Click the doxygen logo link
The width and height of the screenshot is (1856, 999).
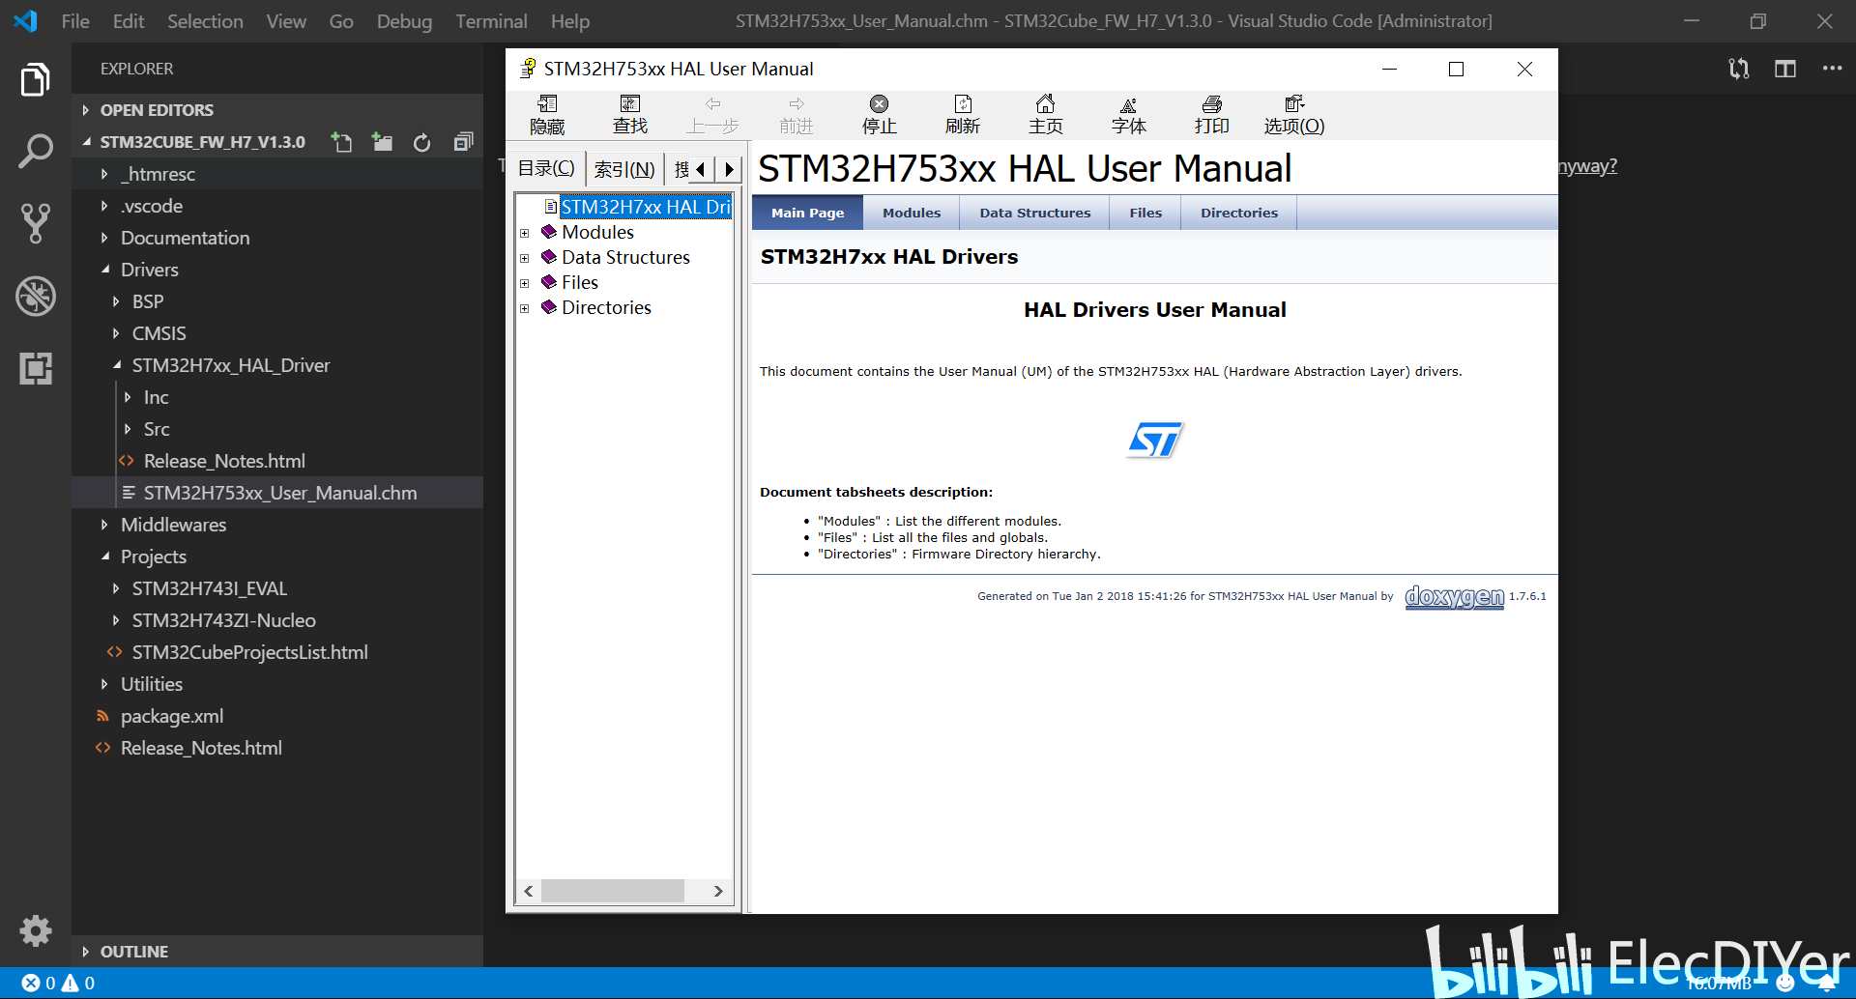[1453, 596]
